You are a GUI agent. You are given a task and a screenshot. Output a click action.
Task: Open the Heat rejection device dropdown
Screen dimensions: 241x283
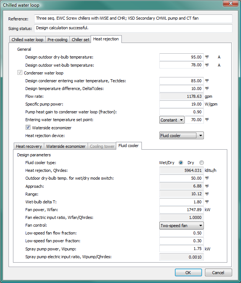click(x=181, y=136)
